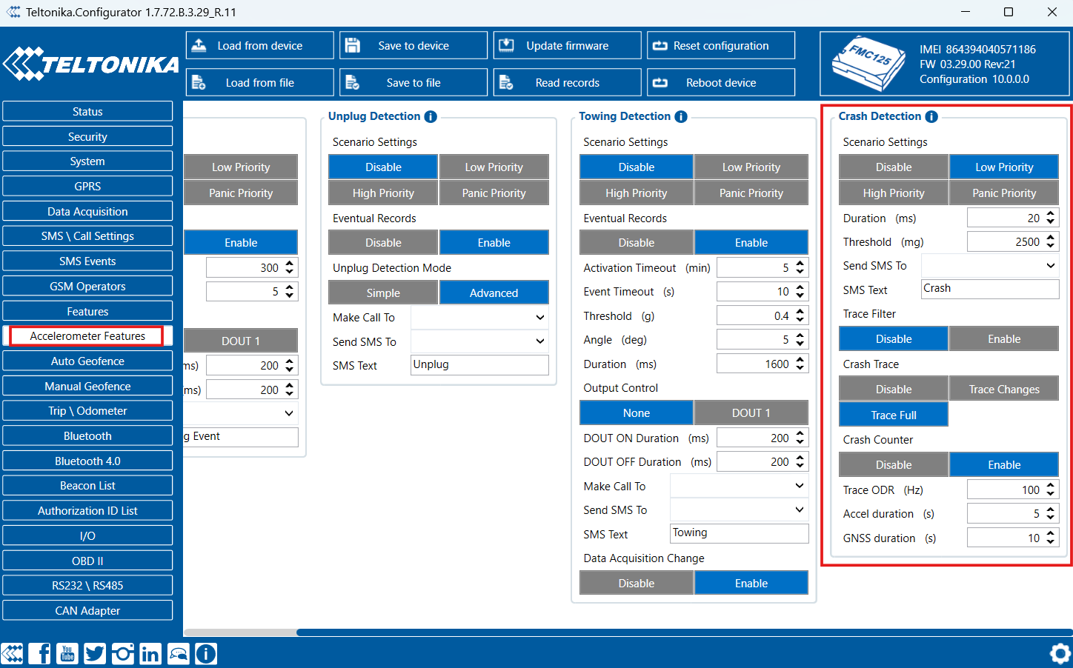This screenshot has height=668, width=1073.
Task: Open Towing Make Call To dropdown
Action: (x=740, y=486)
